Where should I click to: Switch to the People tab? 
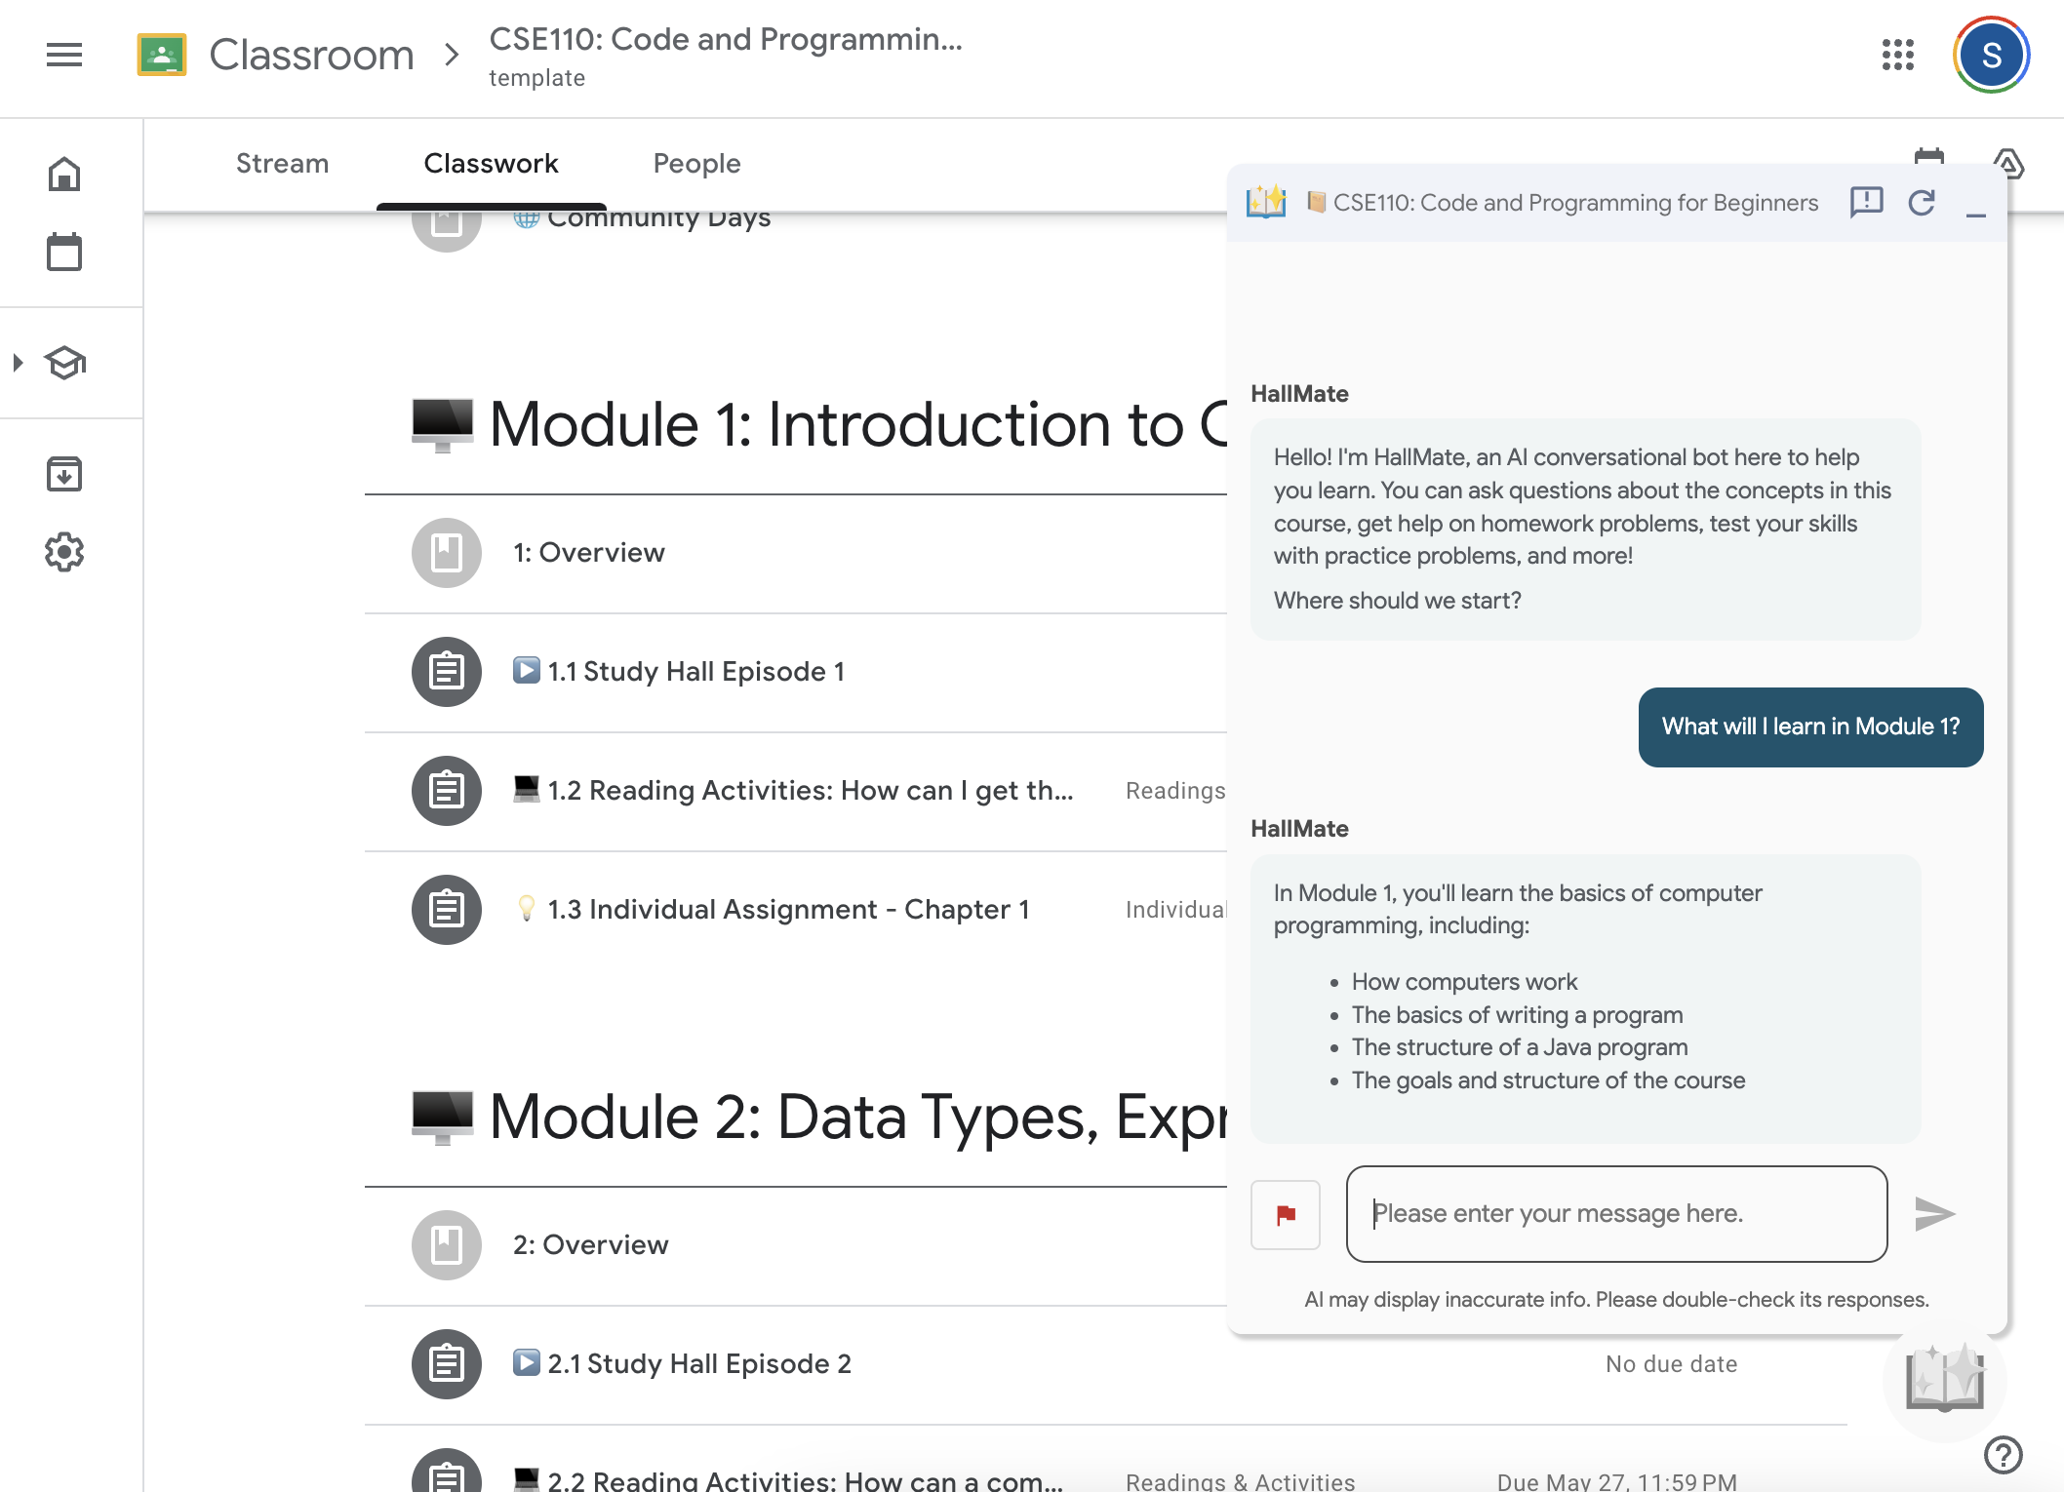tap(696, 163)
